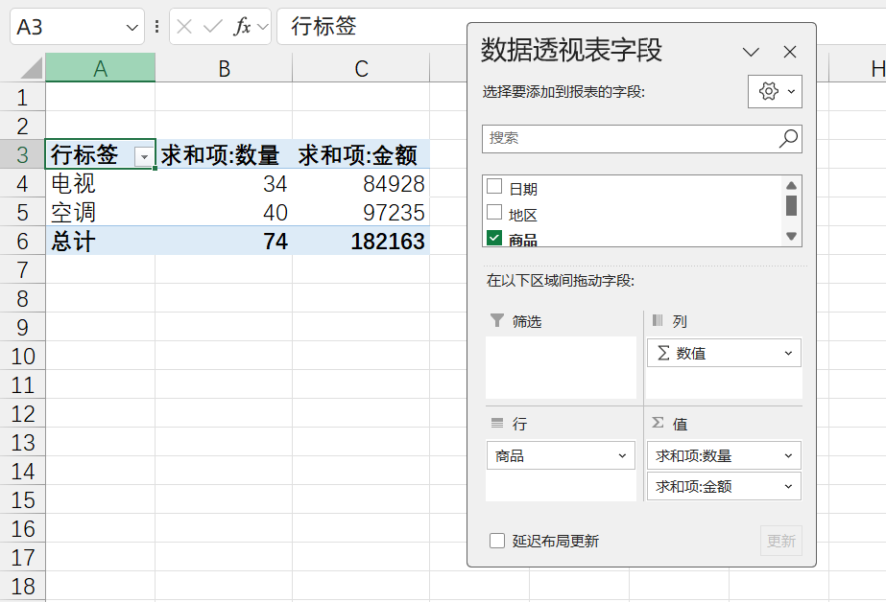Click the total value 182163
This screenshot has height=602, width=886.
[361, 241]
